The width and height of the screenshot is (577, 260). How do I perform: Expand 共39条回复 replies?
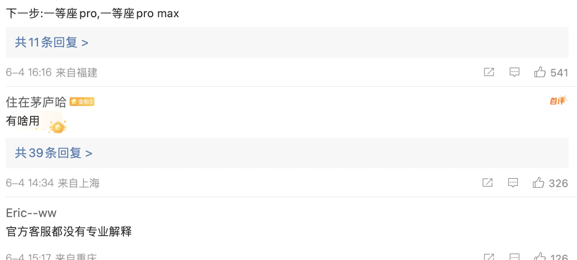coord(53,153)
